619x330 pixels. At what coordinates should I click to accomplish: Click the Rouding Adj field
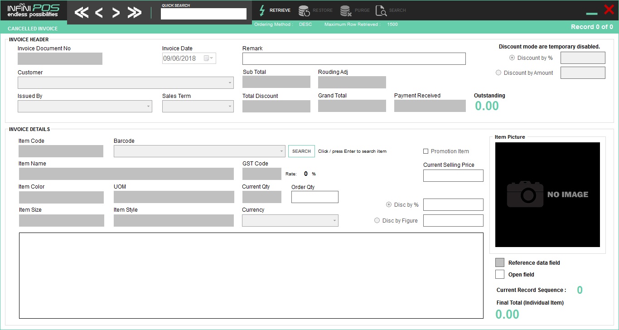[352, 82]
